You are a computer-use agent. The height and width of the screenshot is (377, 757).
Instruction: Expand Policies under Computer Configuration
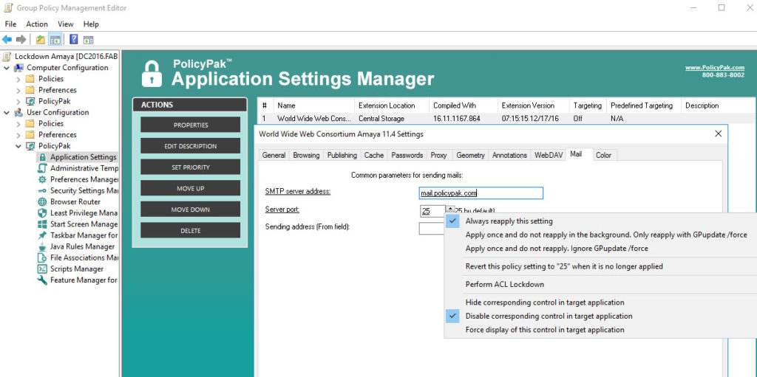[x=18, y=79]
